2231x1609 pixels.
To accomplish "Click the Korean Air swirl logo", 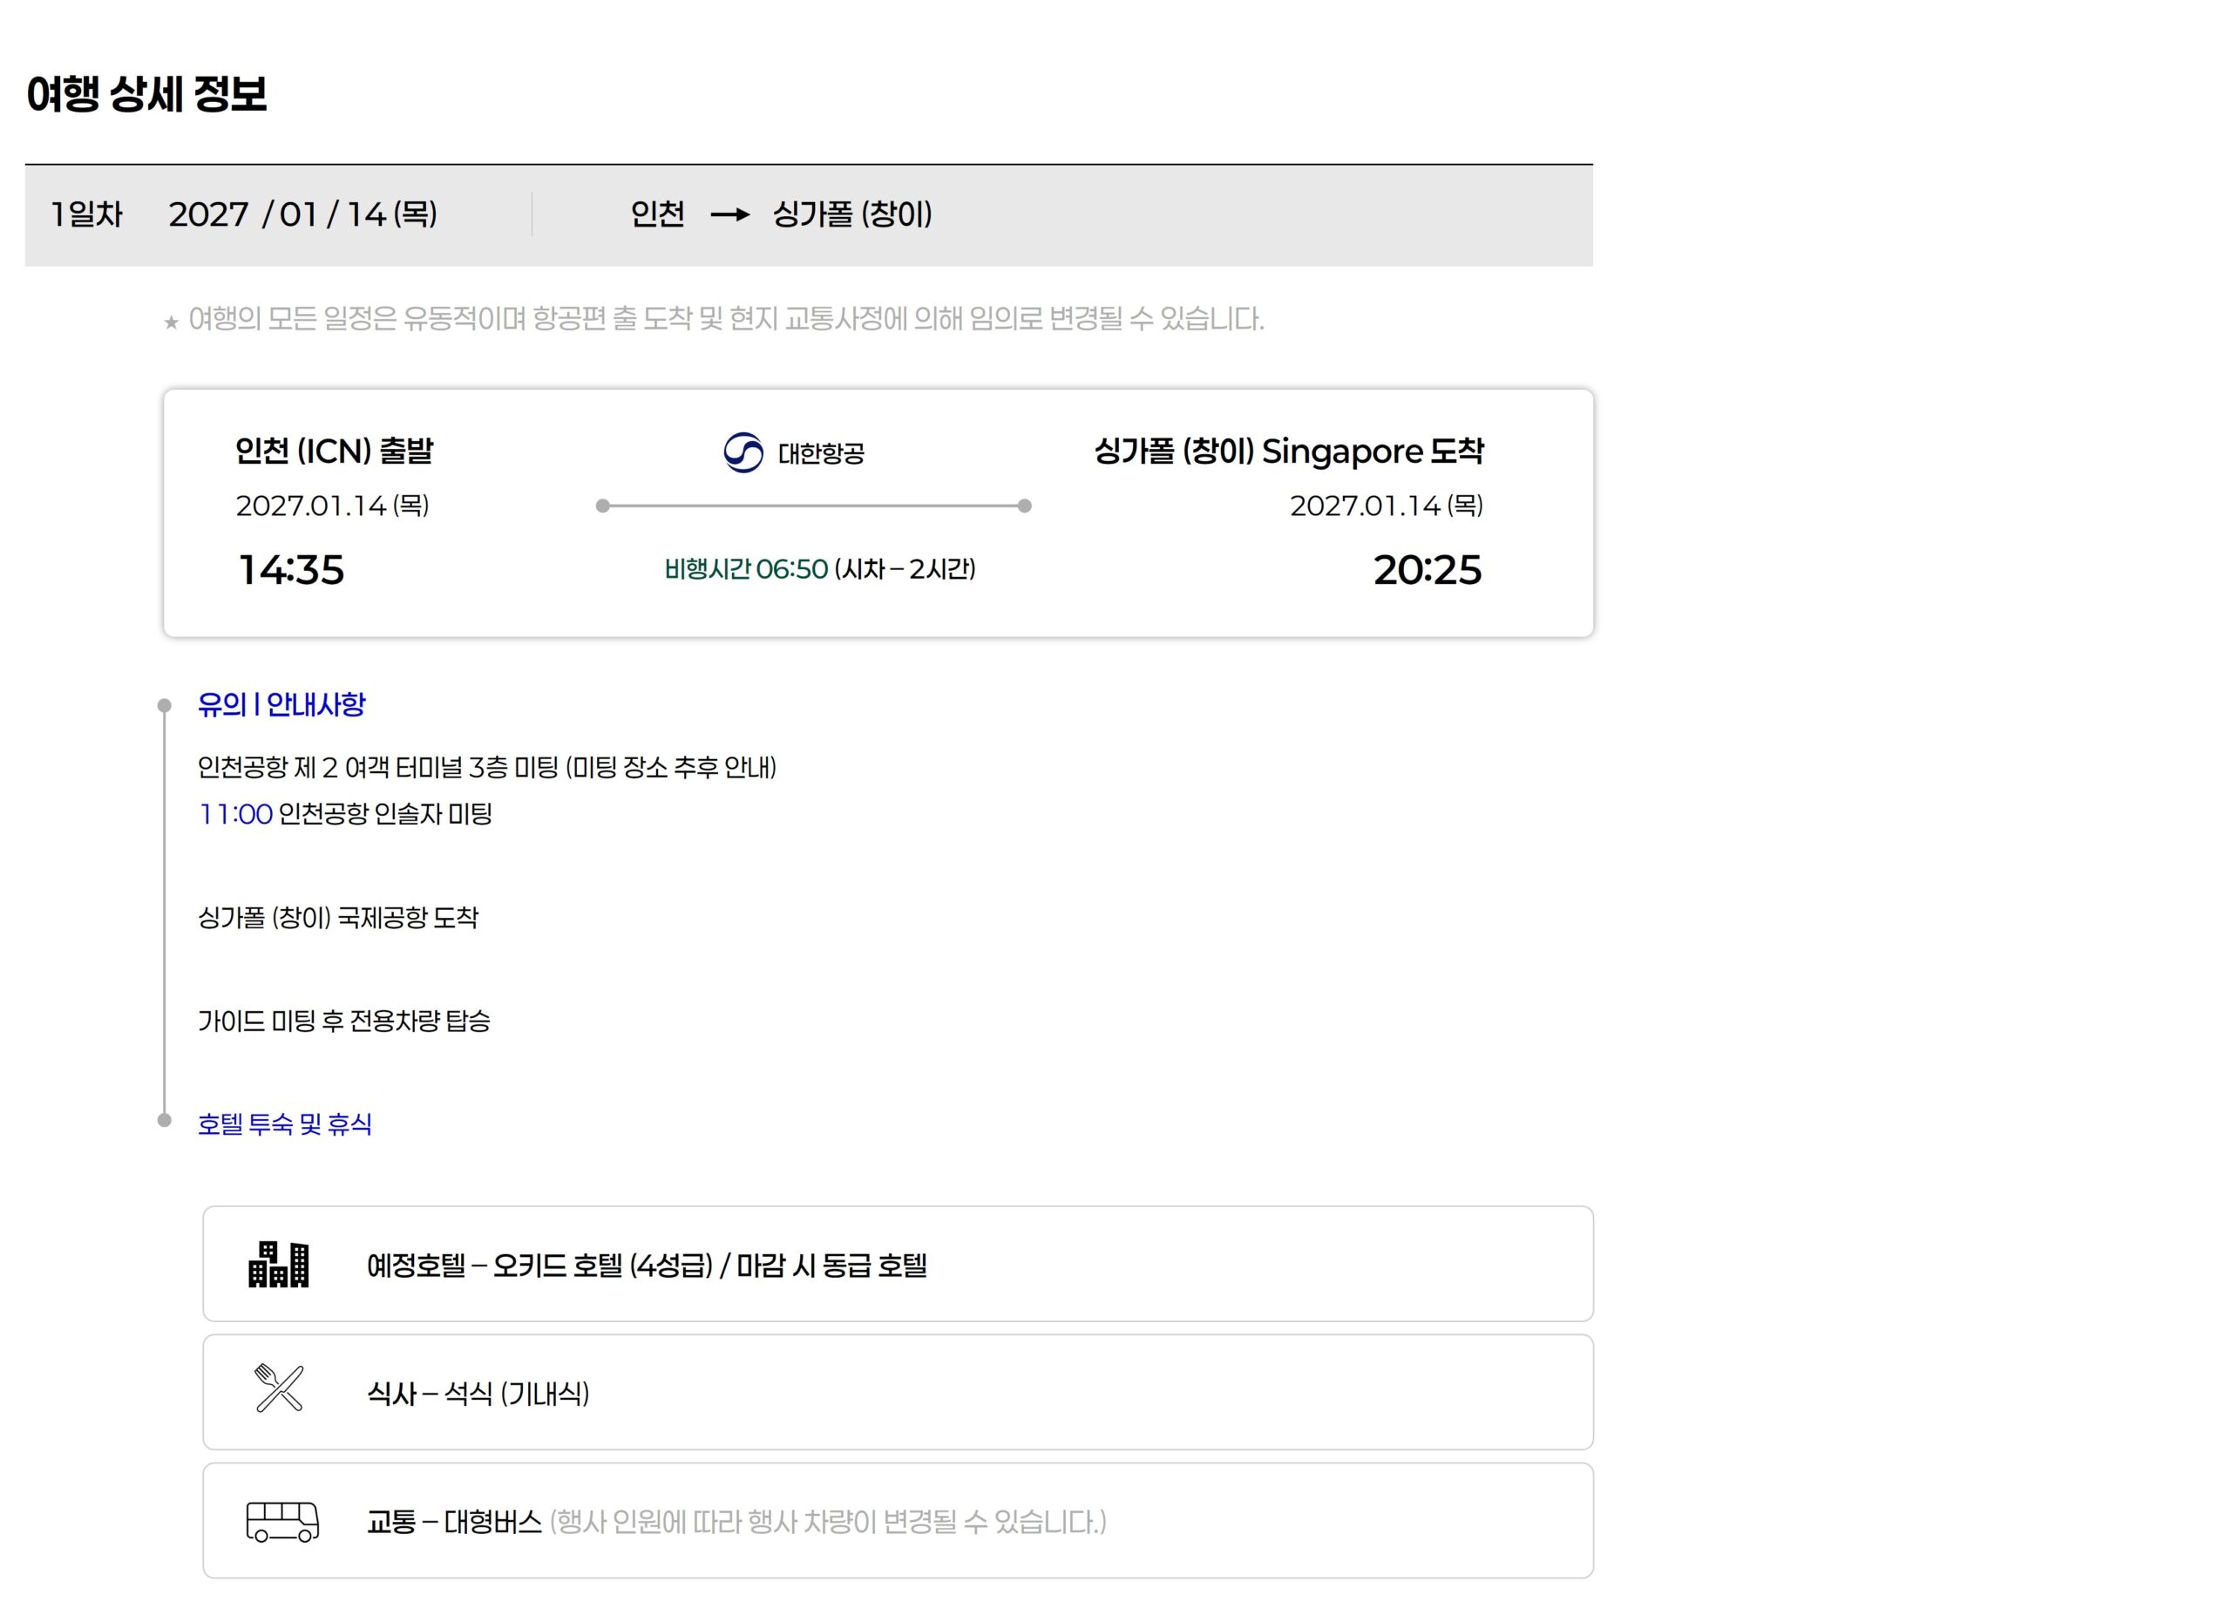I will [743, 452].
